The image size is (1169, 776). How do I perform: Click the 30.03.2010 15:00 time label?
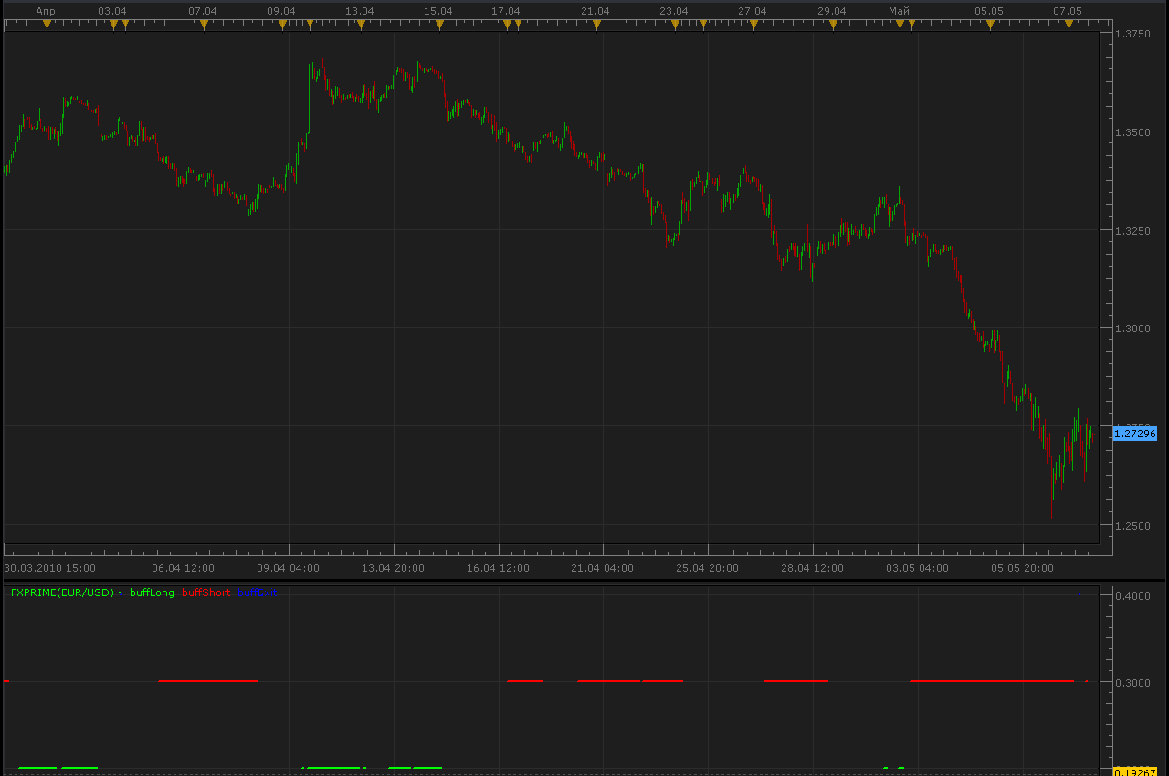coord(49,568)
